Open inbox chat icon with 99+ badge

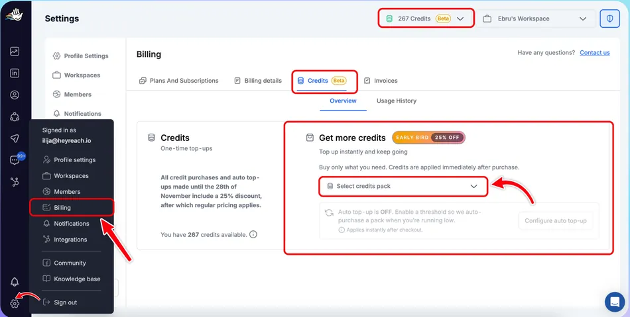[x=15, y=160]
